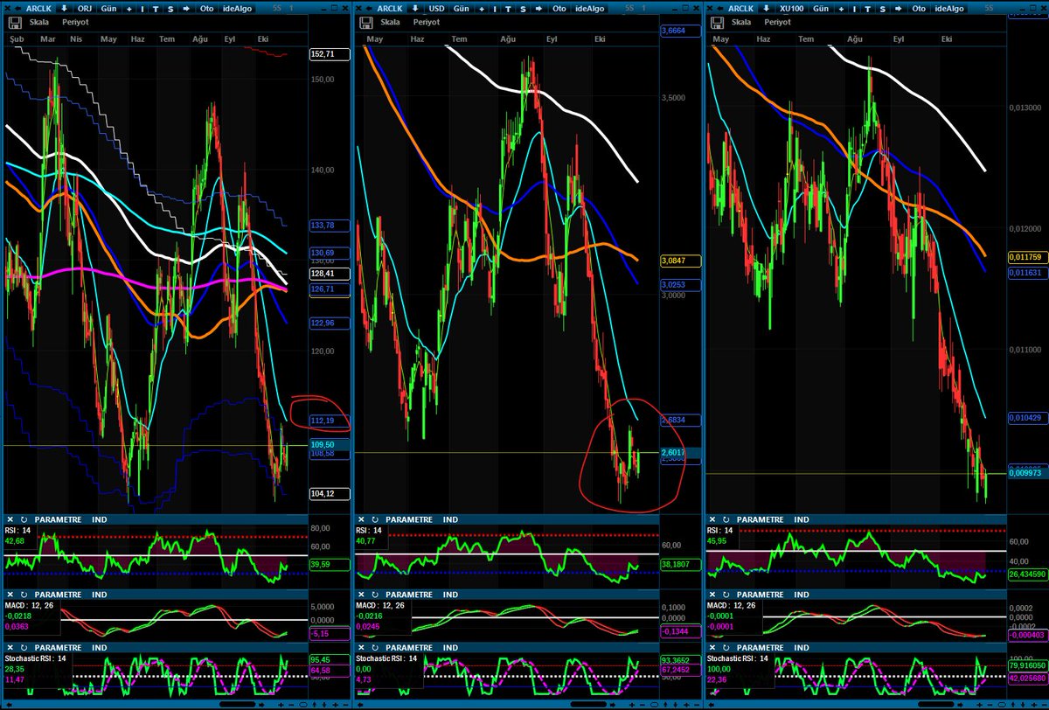The width and height of the screenshot is (1049, 710).
Task: Refresh the MACD indicator in USD chart
Action: [373, 594]
